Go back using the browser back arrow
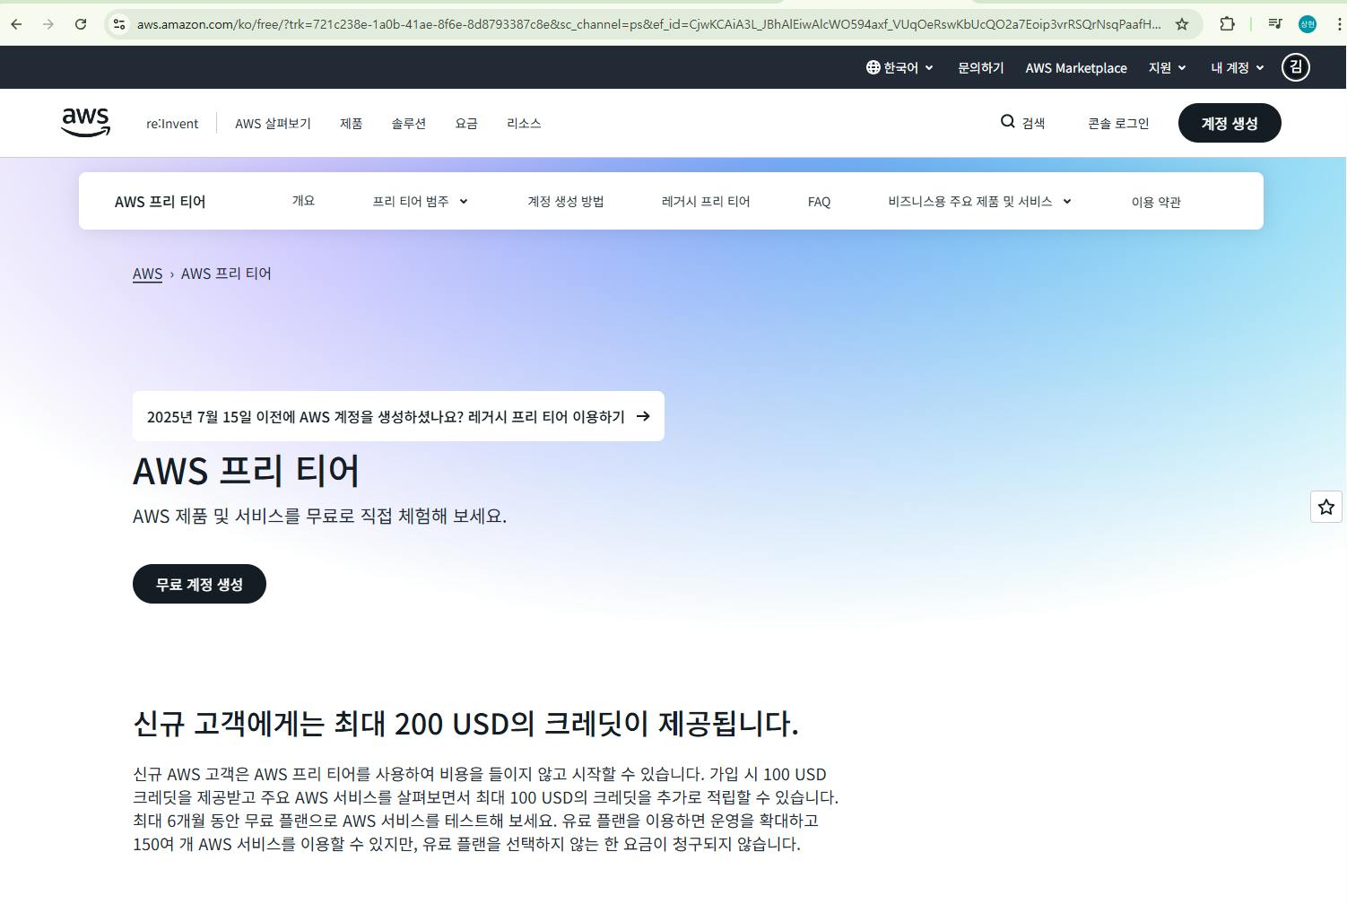Image resolution: width=1347 pixels, height=904 pixels. coord(15,24)
